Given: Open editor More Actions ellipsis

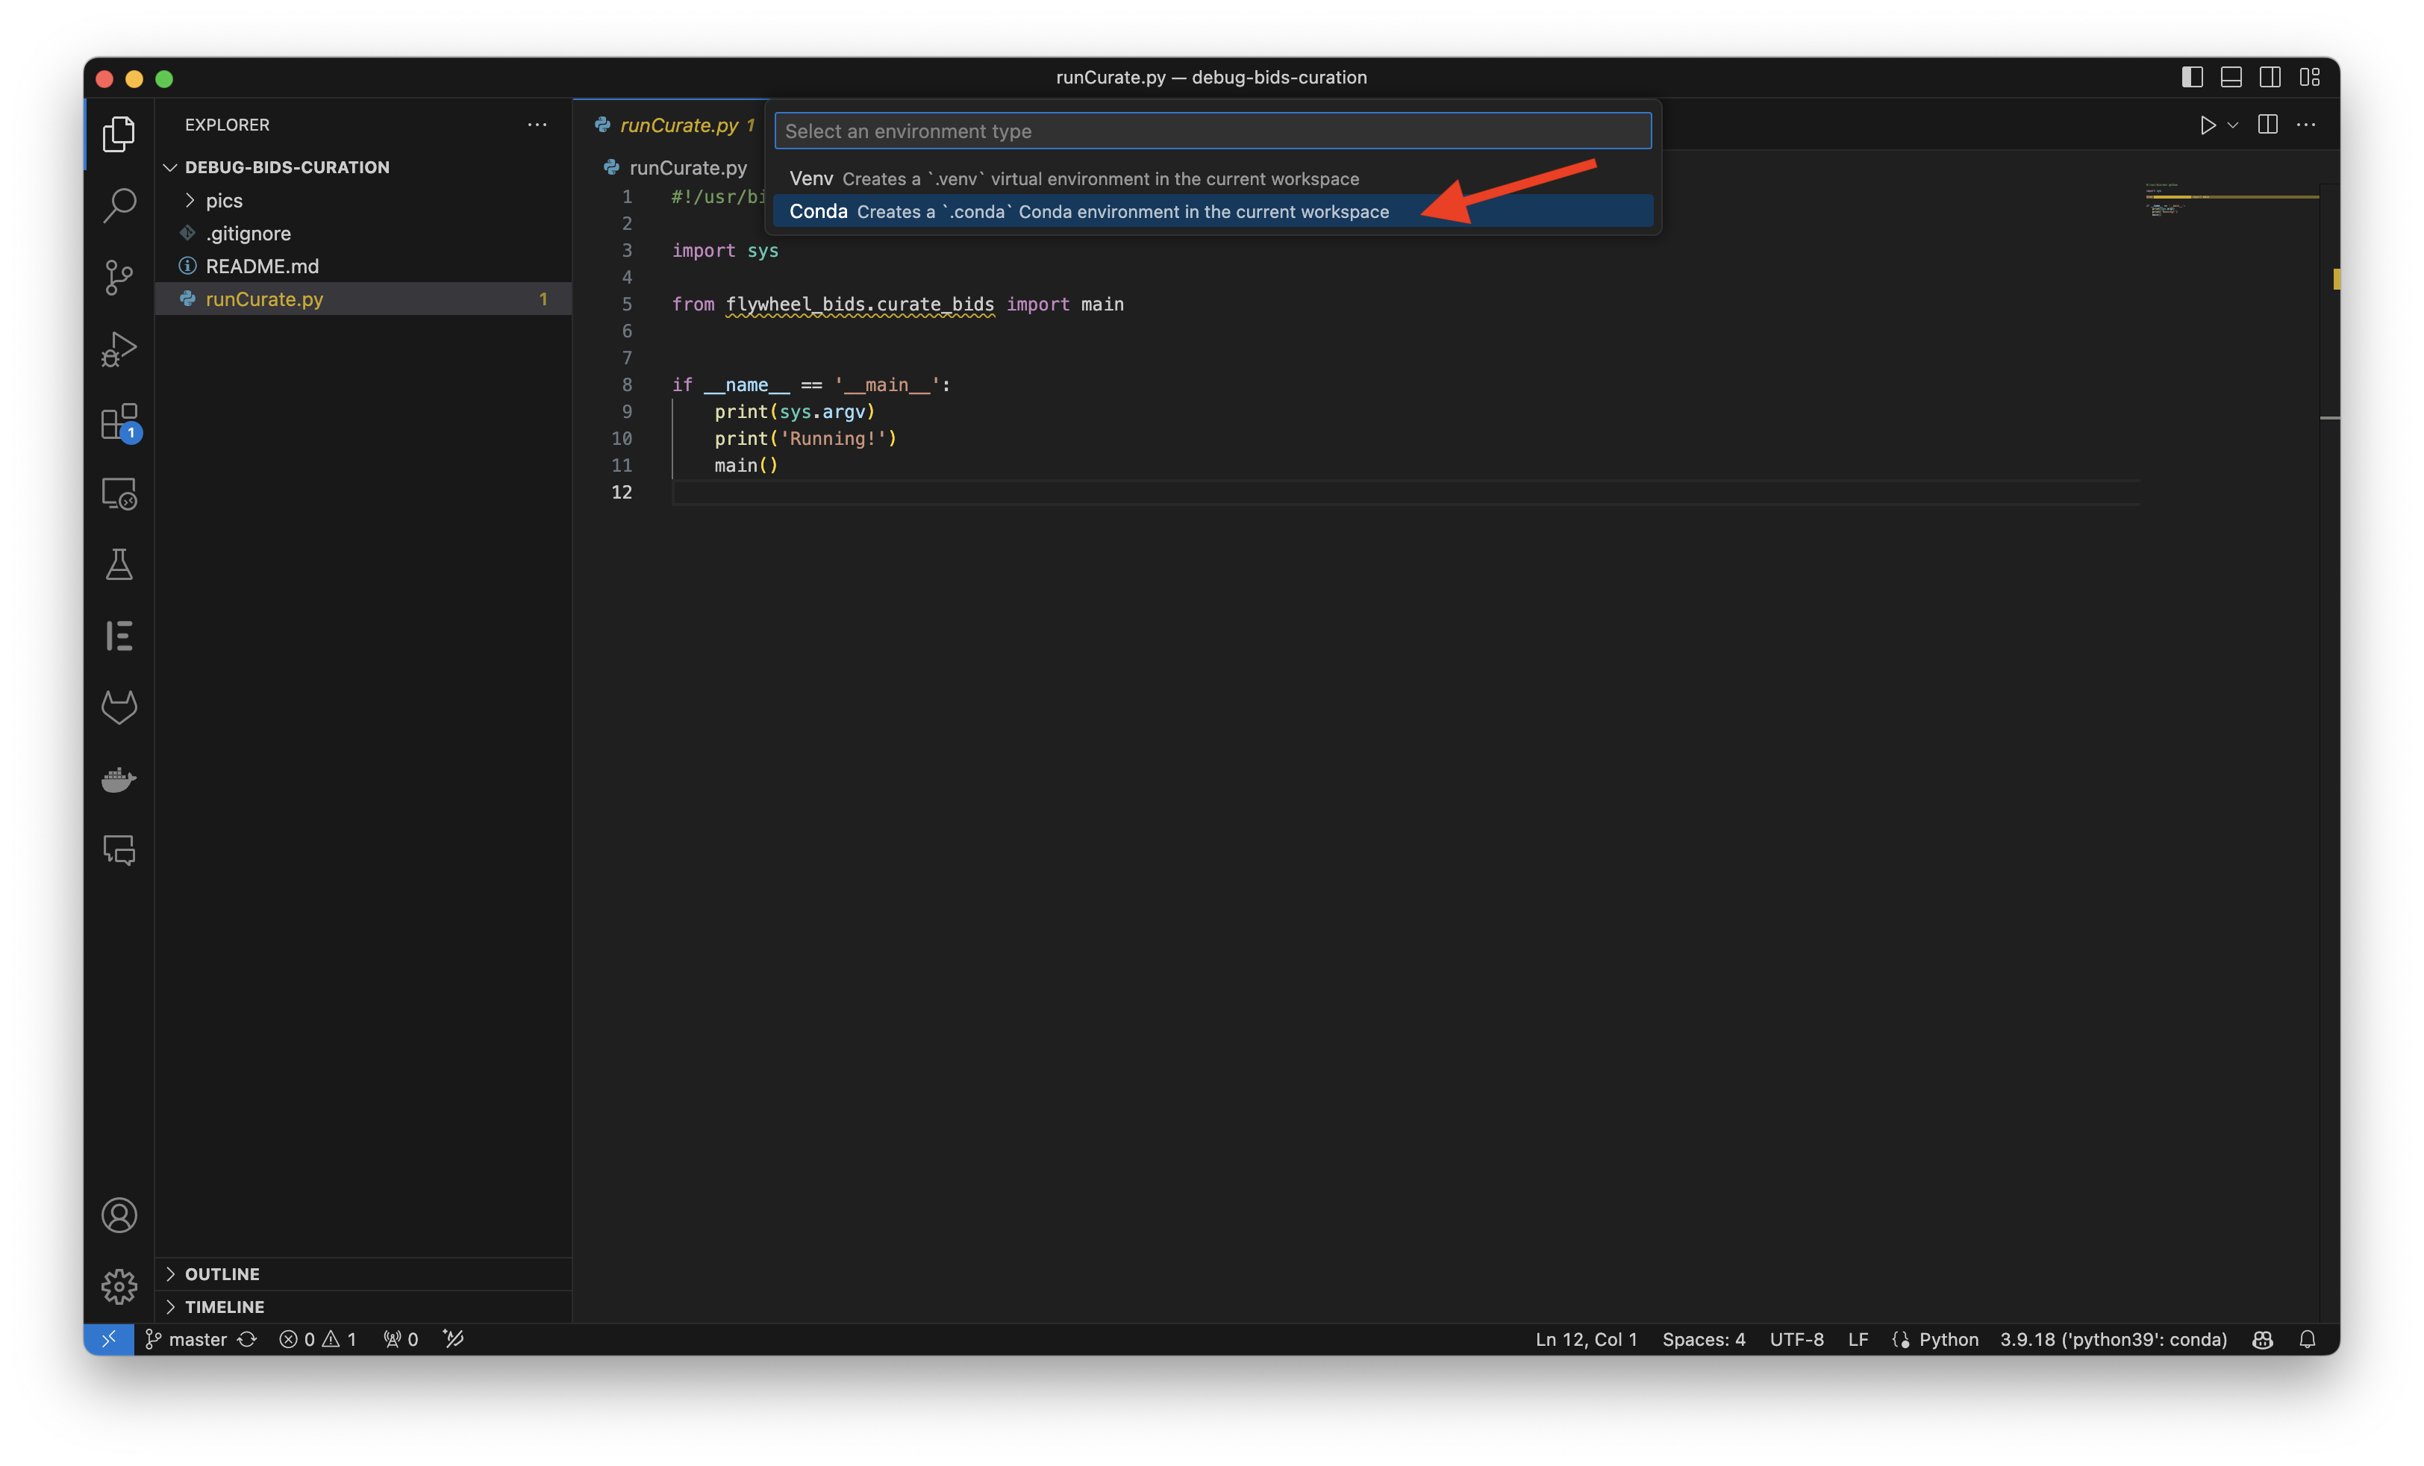Looking at the screenshot, I should [x=2306, y=125].
